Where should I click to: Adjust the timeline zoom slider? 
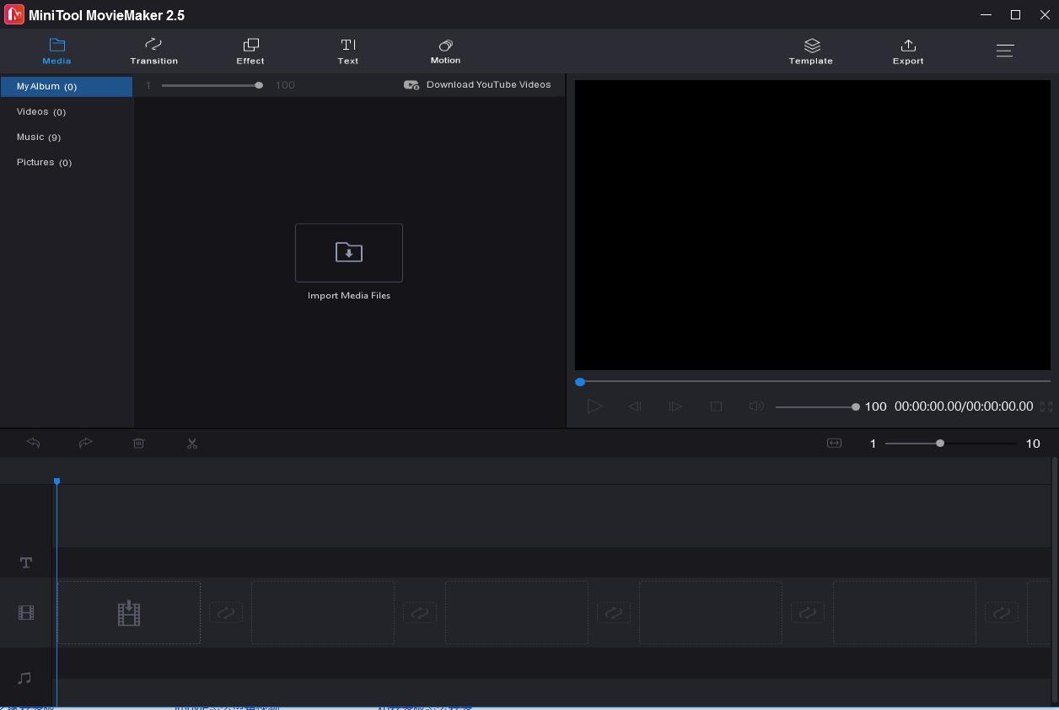[950, 443]
